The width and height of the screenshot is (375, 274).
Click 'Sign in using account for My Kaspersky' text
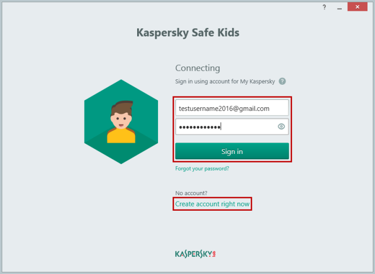pos(225,82)
